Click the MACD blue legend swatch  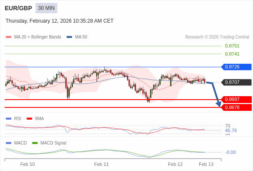[x=9, y=143]
